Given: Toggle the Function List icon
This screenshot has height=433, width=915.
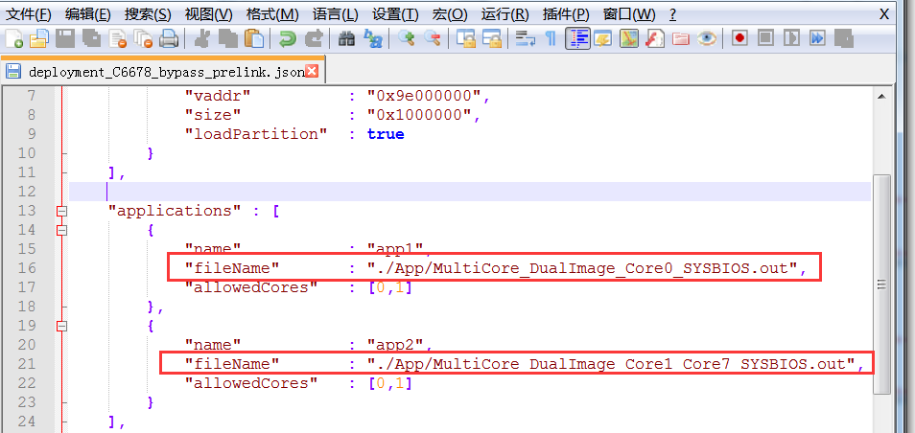Looking at the screenshot, I should coord(655,39).
